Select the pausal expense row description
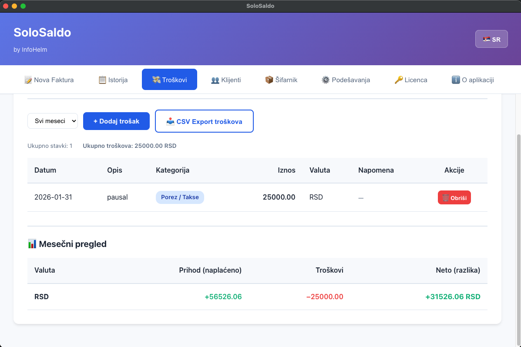The image size is (521, 347). click(x=118, y=197)
